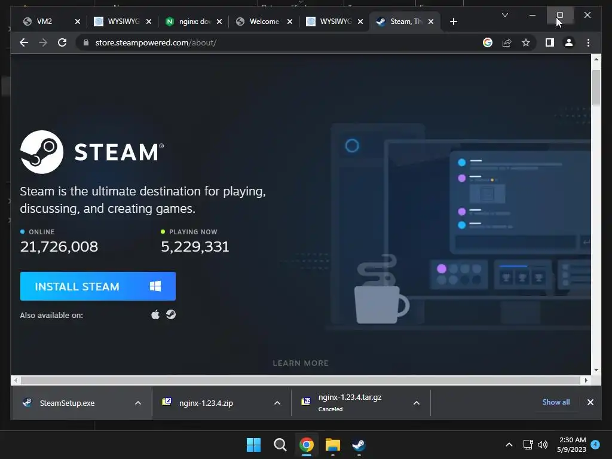Screen dimensions: 612x459
Task: Click Show all downloads
Action: 556,402
